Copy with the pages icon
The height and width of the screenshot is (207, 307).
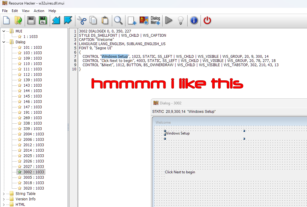click(x=93, y=20)
